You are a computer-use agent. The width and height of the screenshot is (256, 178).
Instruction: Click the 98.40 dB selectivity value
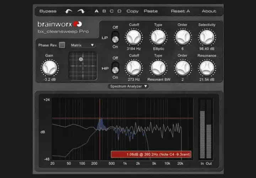pos(207,49)
